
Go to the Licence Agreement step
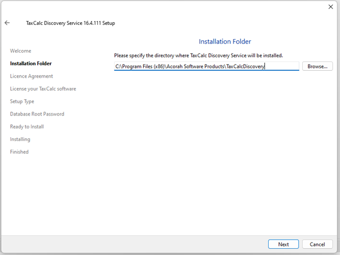(31, 76)
